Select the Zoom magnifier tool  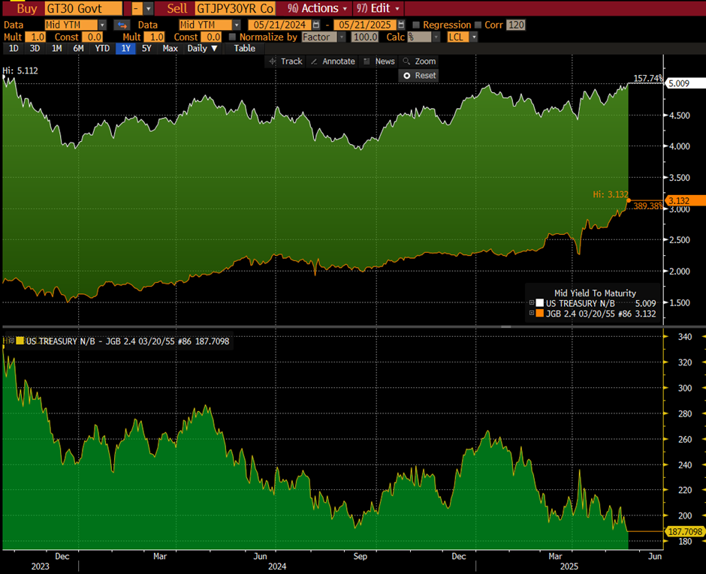(419, 62)
